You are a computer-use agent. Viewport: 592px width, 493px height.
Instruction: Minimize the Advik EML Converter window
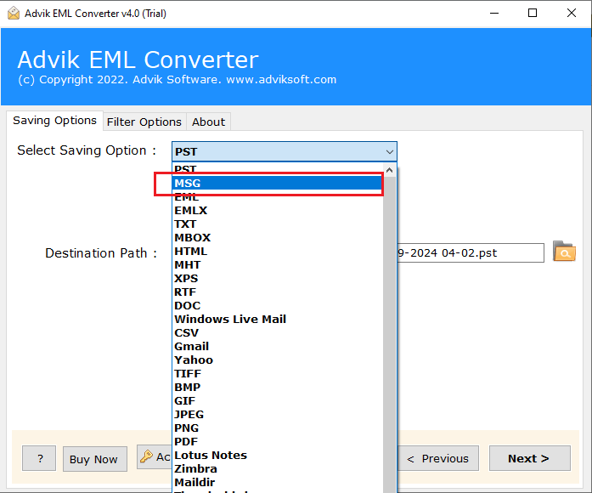tap(494, 14)
